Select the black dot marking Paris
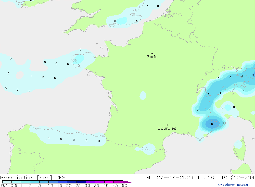Image resolution: width=255 pixels, height=187 pixels. click(x=152, y=53)
